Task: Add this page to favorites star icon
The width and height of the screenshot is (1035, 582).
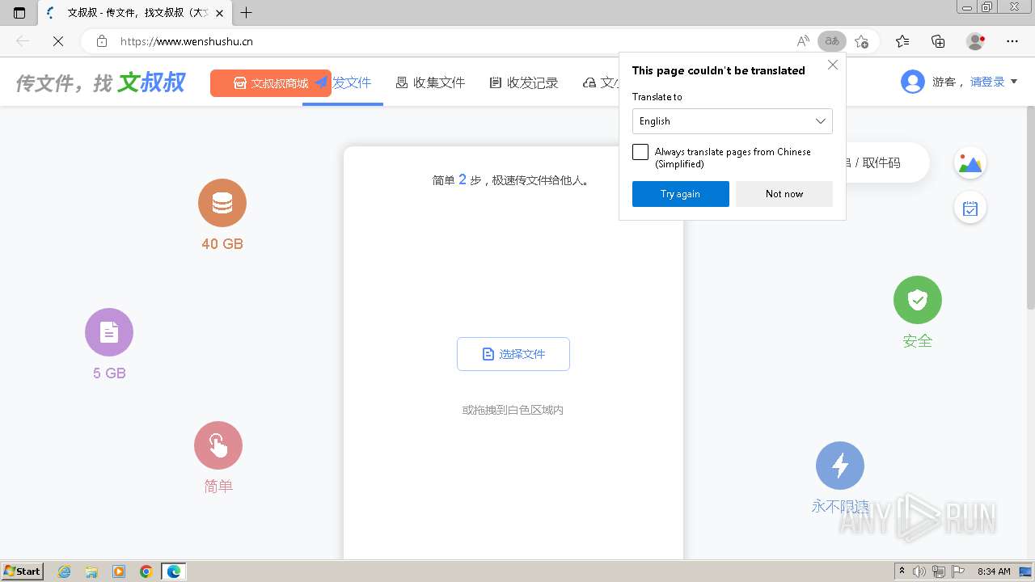Action: pyautogui.click(x=862, y=41)
